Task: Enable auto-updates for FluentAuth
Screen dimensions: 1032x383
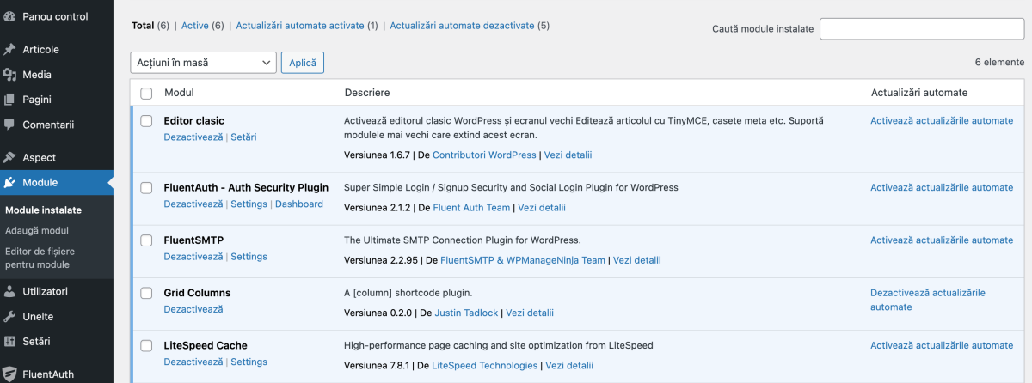Action: click(942, 187)
